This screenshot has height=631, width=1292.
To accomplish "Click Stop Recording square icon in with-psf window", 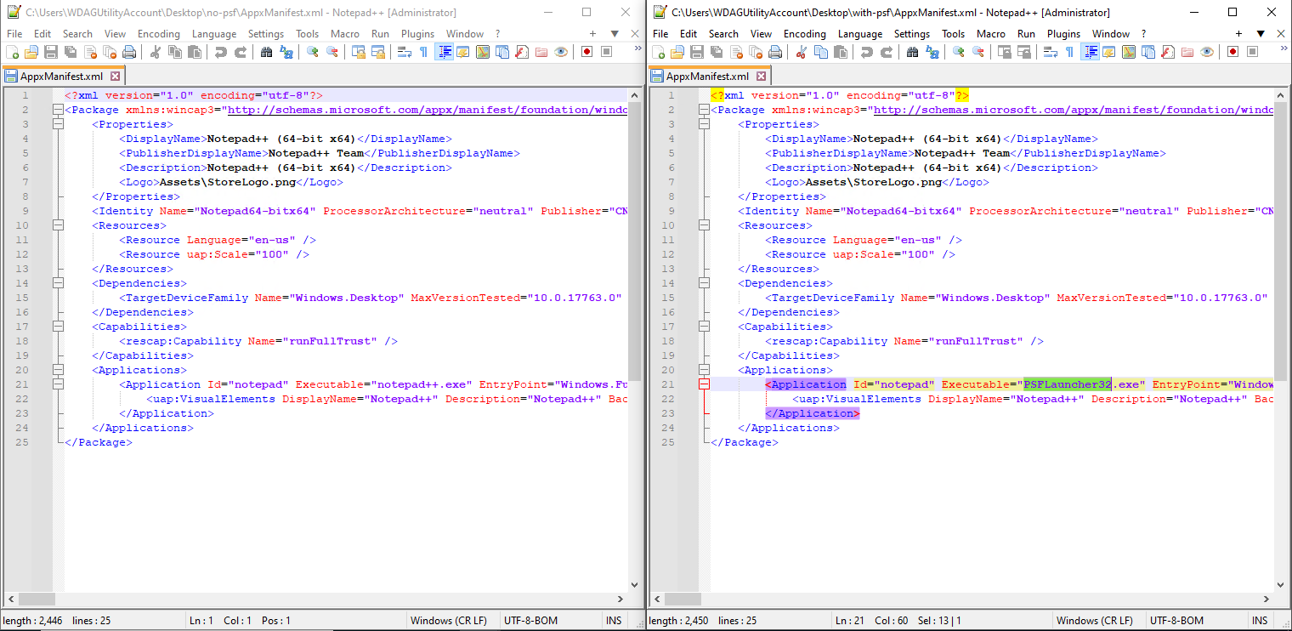I will [x=1252, y=52].
